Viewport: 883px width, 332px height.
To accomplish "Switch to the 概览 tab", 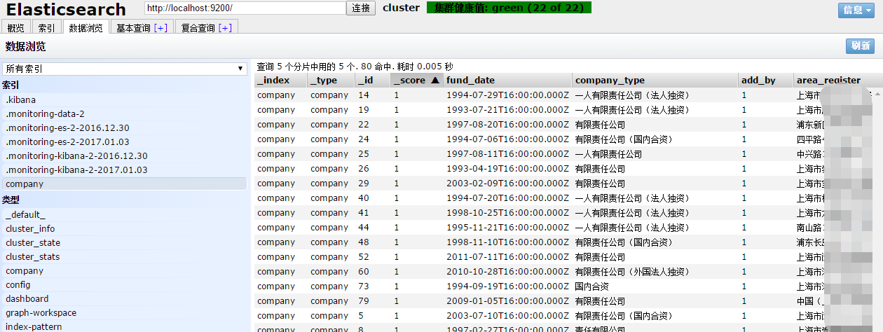I will (15, 27).
